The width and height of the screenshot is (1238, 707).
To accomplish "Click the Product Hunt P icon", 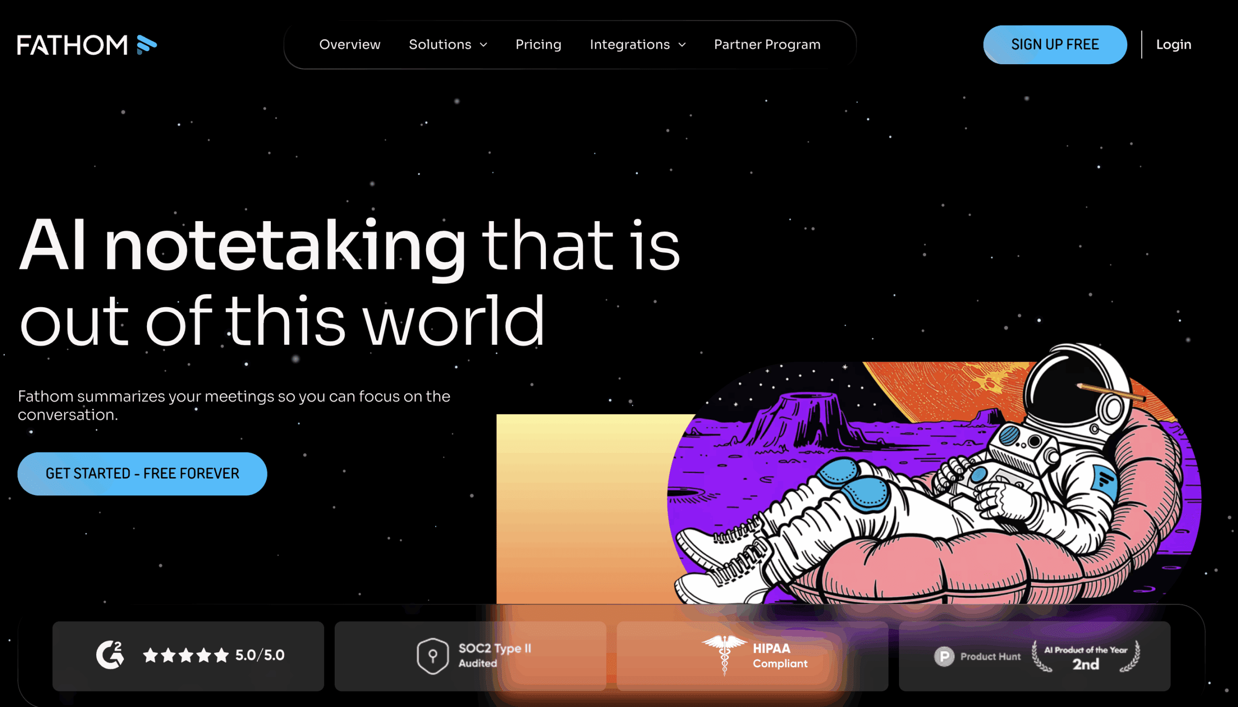I will point(944,656).
